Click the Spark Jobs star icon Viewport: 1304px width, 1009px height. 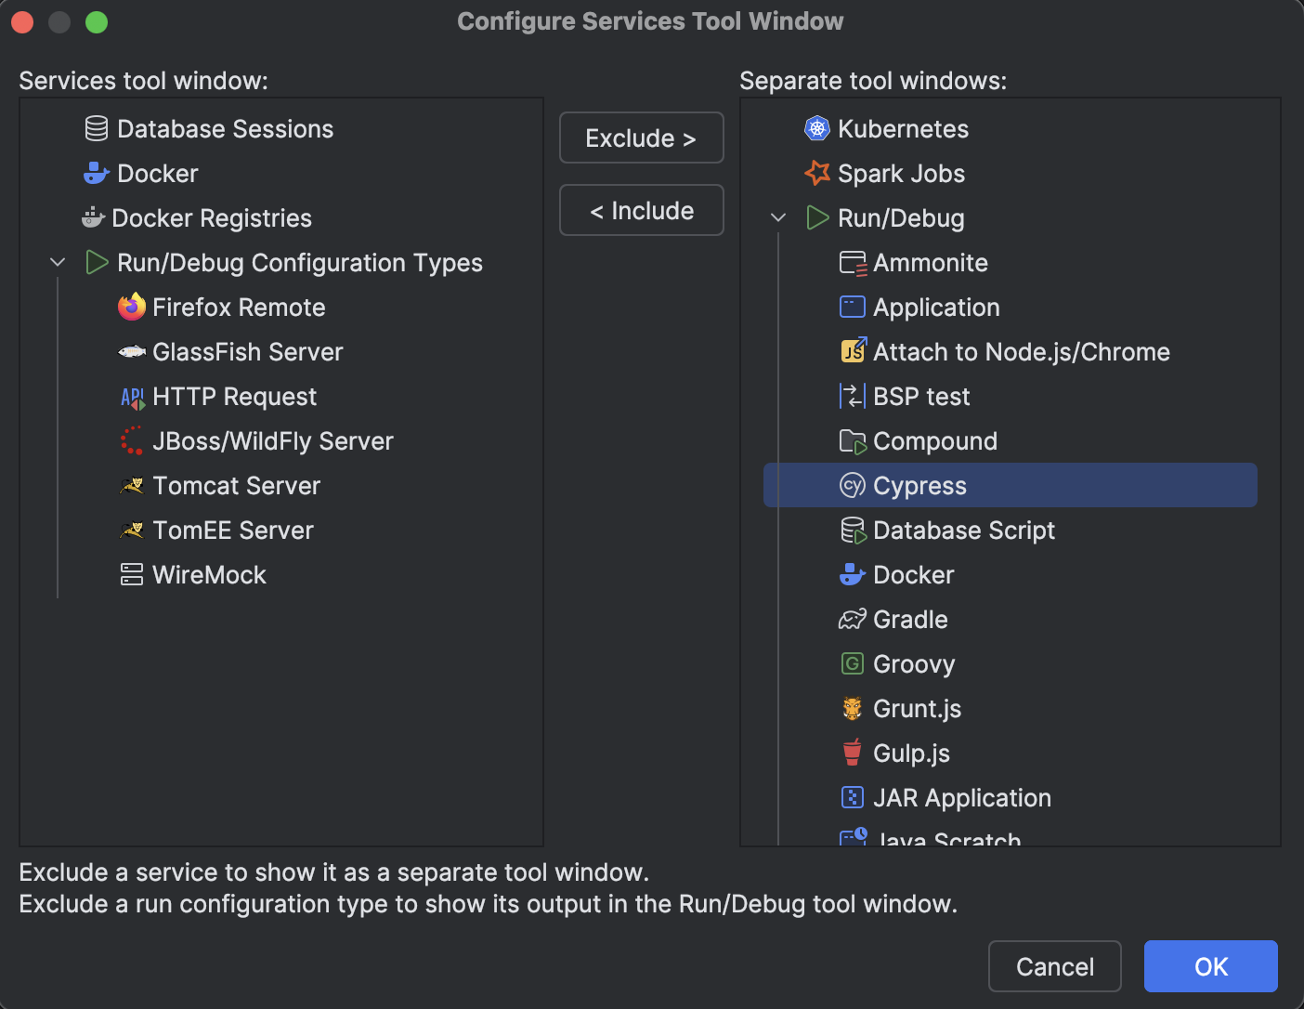(x=815, y=173)
